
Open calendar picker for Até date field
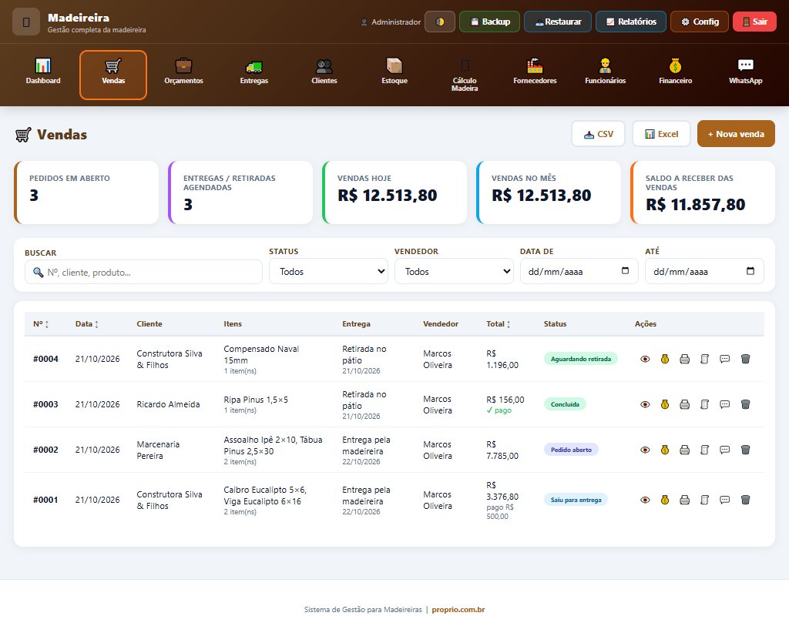click(750, 271)
